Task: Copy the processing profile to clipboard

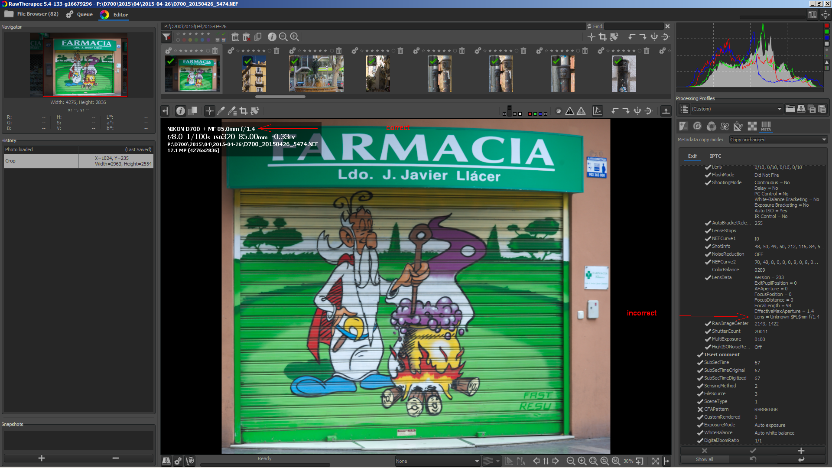Action: 812,109
